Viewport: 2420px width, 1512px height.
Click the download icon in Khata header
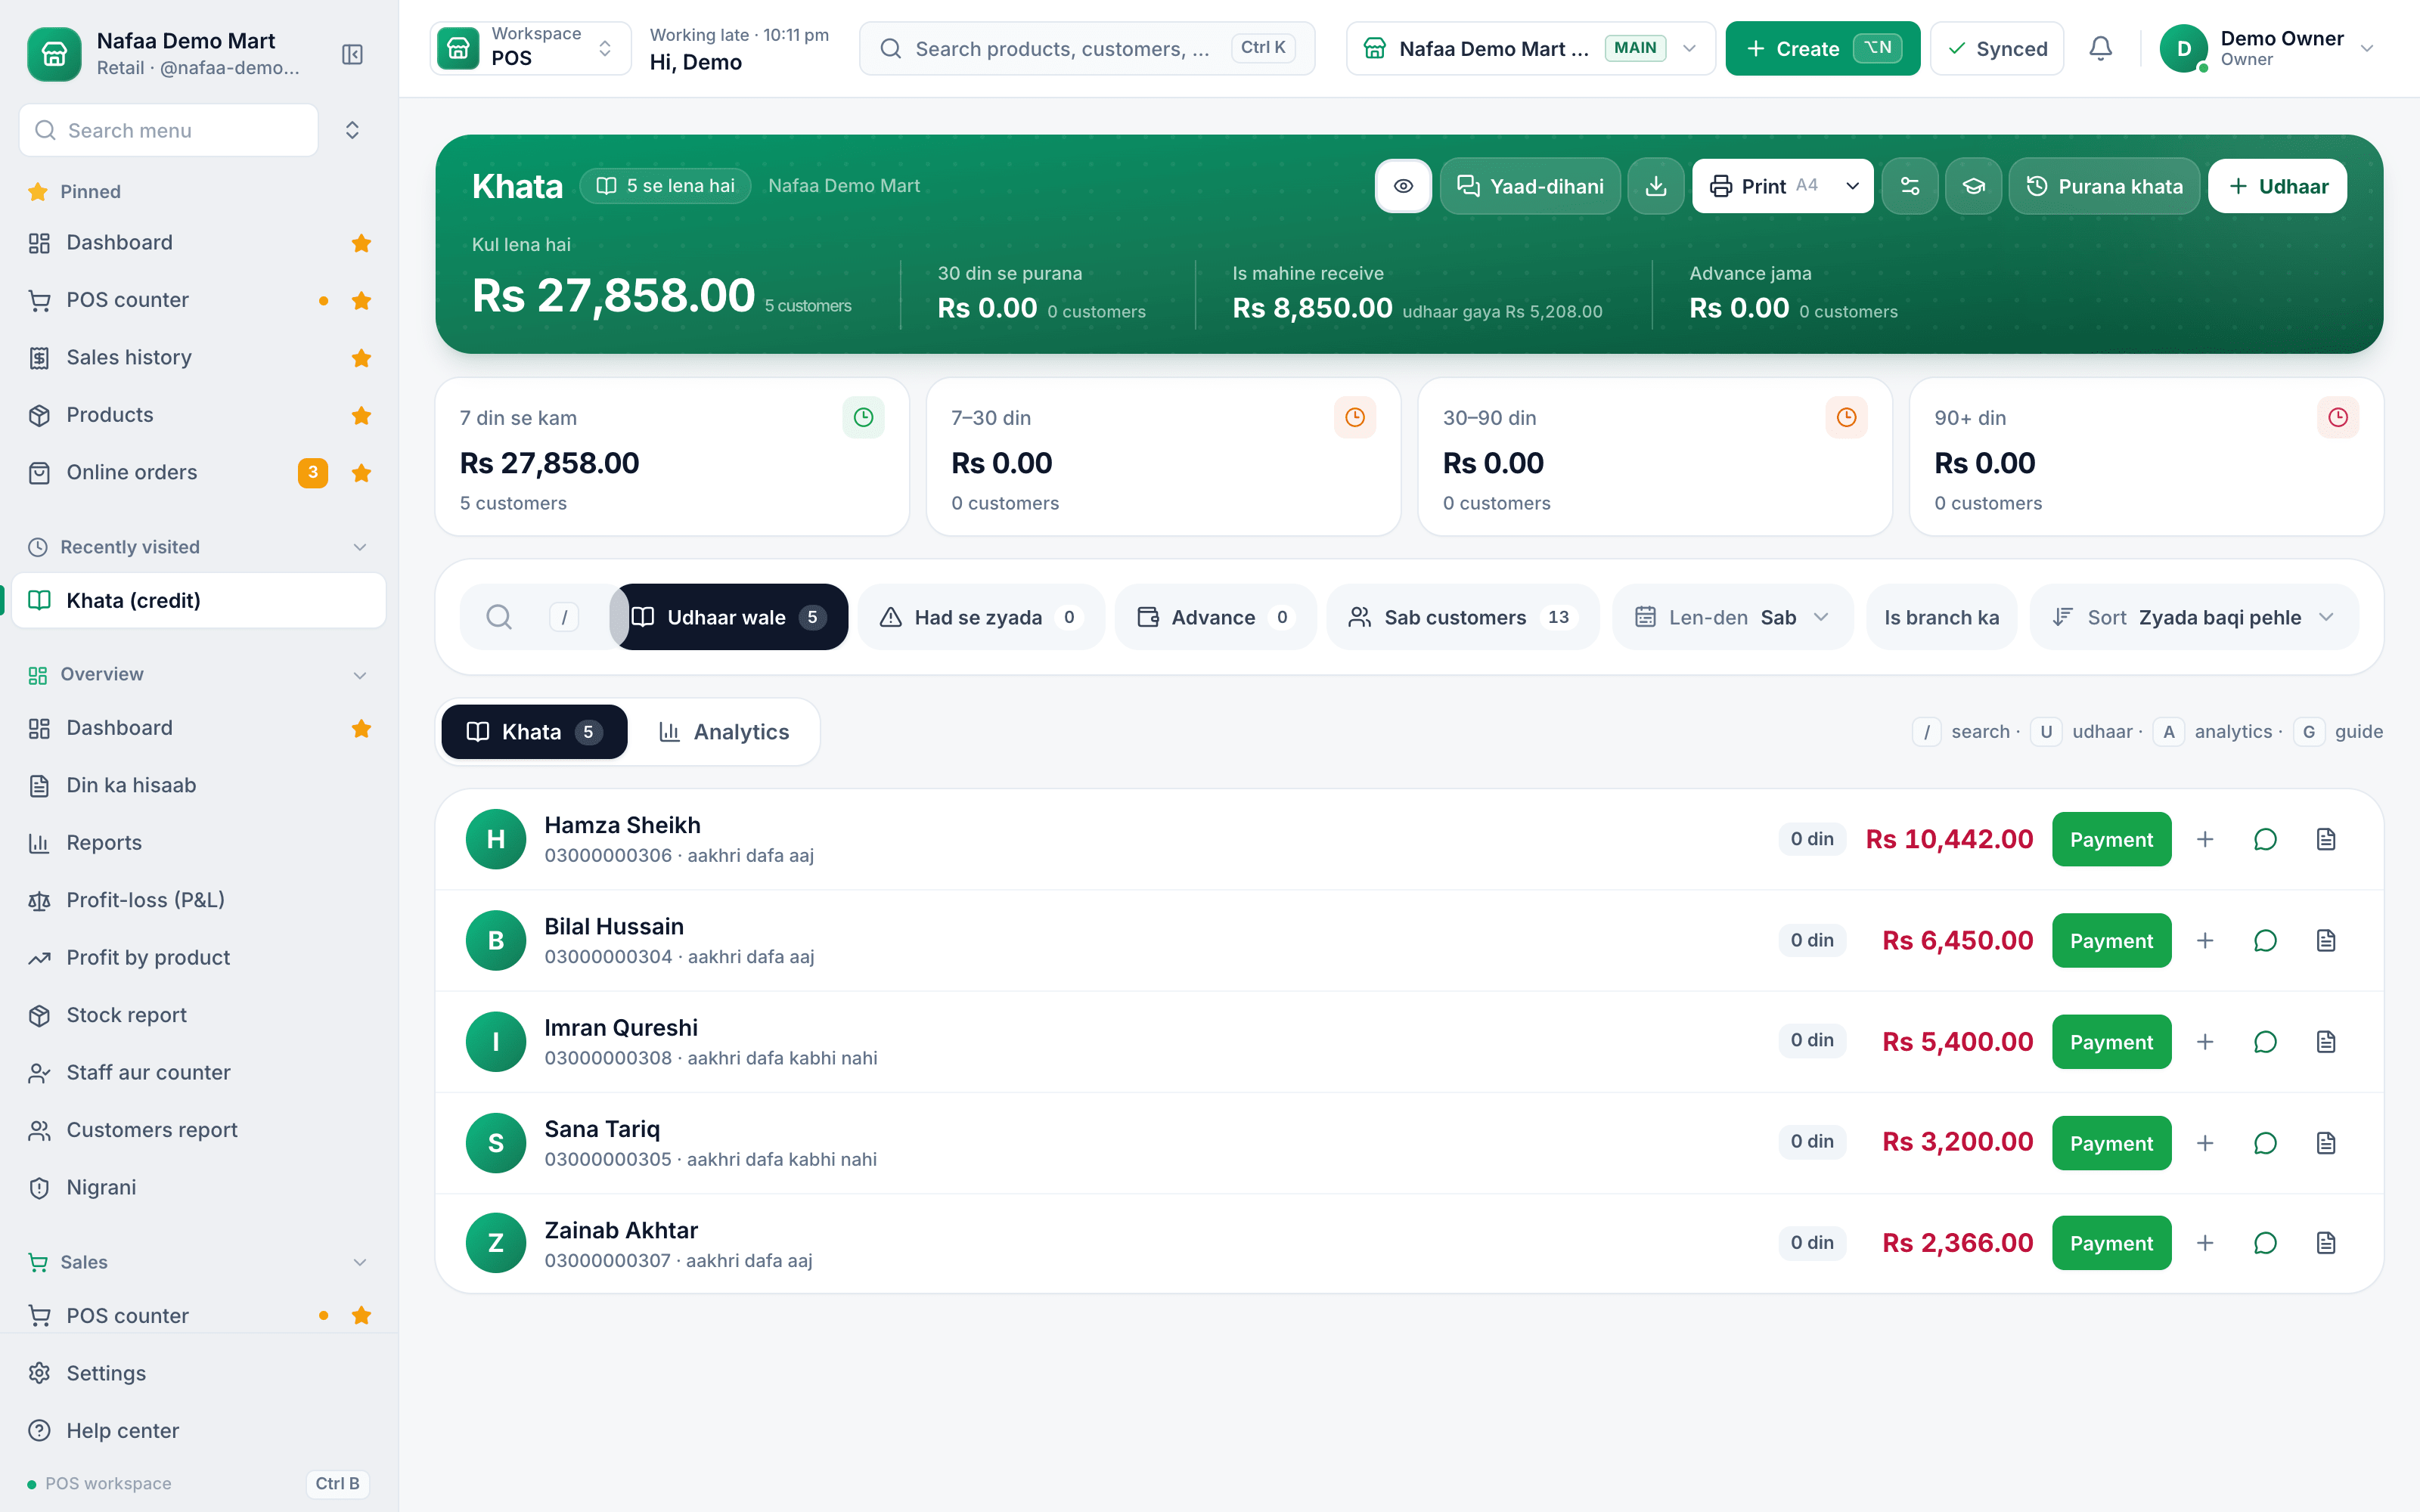pos(1656,186)
